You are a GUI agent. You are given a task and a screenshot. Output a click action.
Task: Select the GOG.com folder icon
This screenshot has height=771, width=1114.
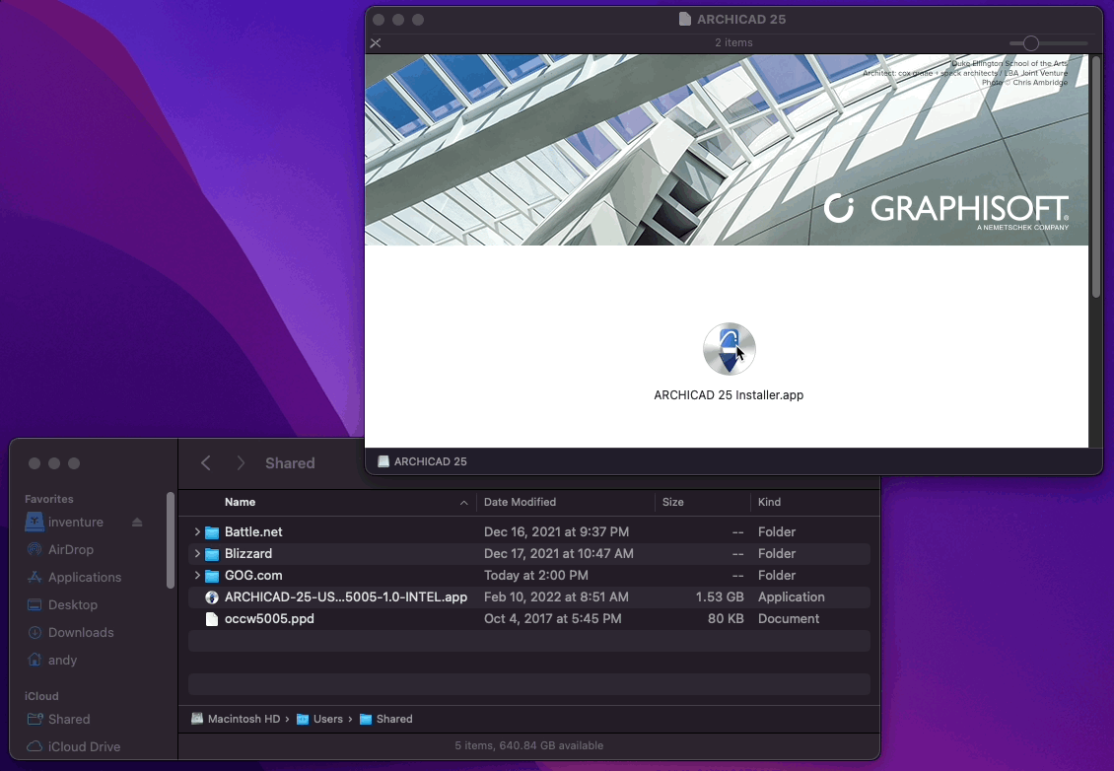(212, 576)
